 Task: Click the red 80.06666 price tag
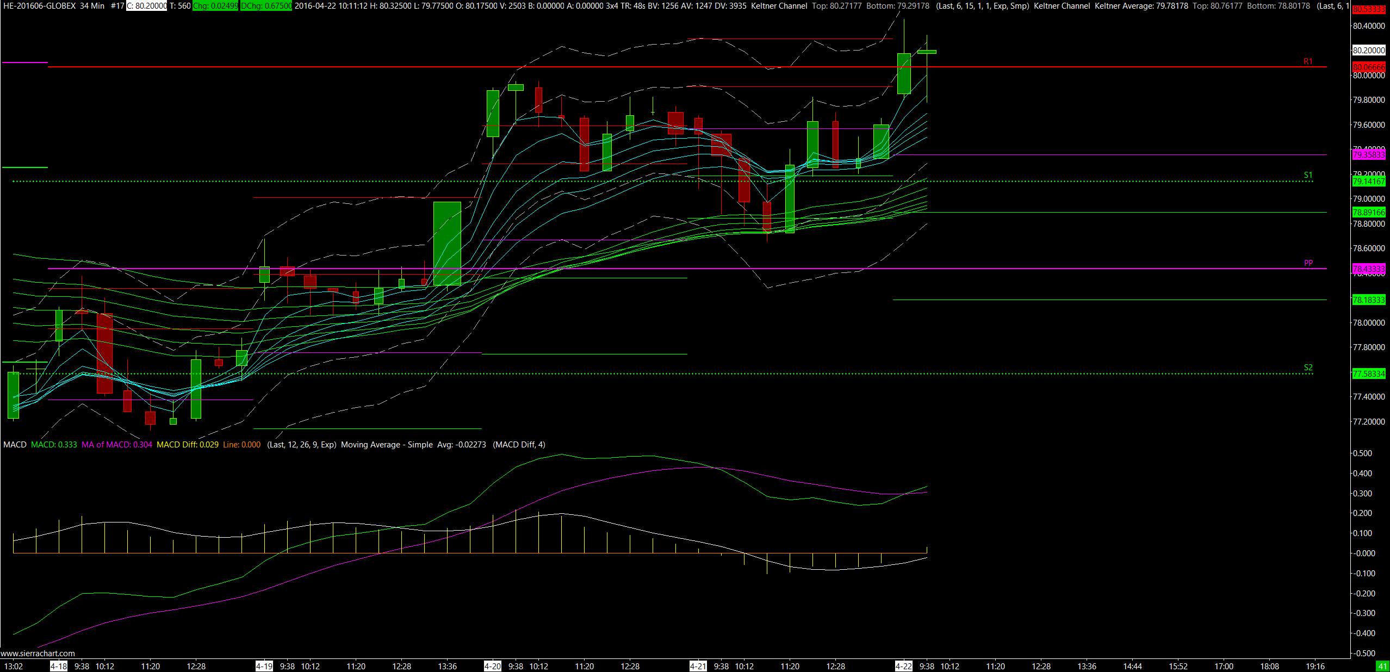(1369, 67)
